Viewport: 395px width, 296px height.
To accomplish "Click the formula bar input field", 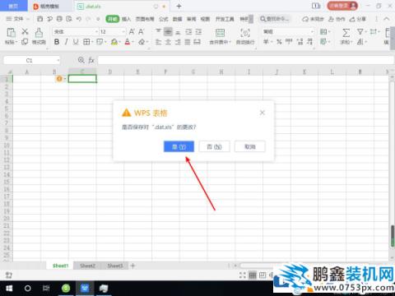I will [x=245, y=60].
